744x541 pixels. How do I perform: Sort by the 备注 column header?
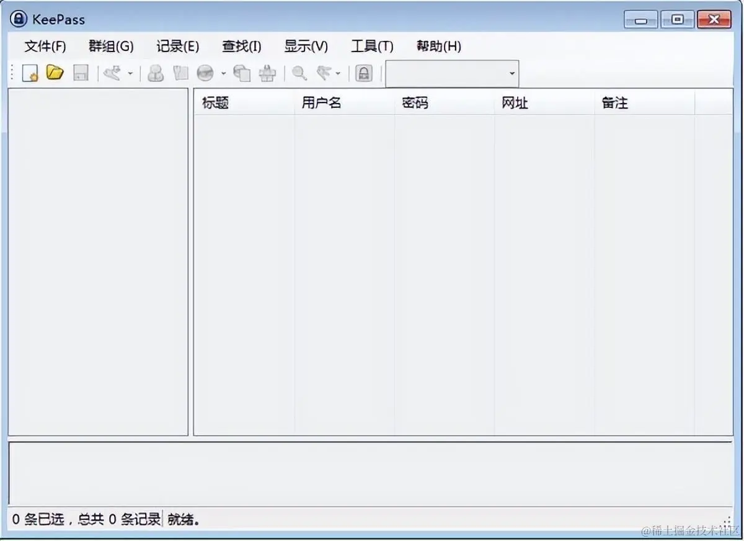point(645,103)
